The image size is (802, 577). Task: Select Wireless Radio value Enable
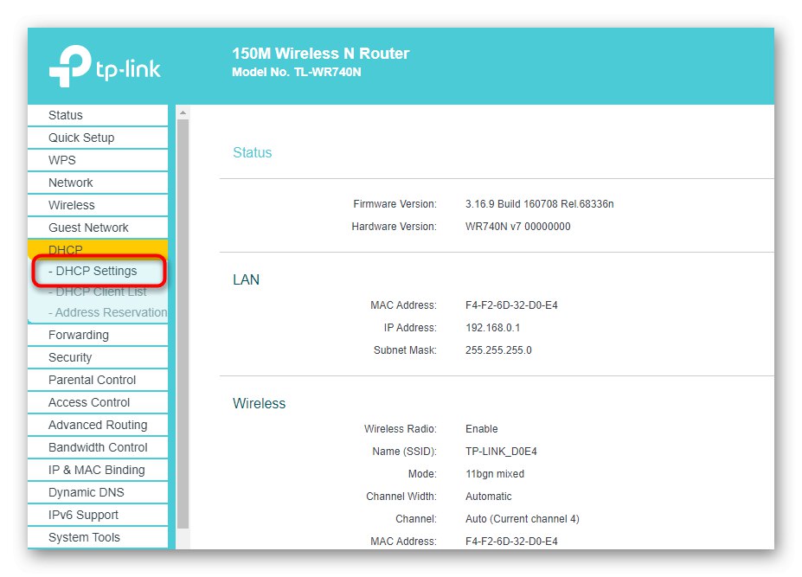point(481,429)
